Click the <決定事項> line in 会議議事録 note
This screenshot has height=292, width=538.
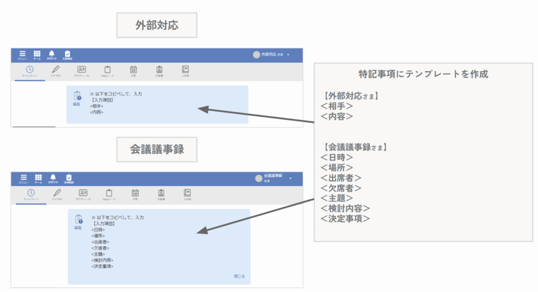pos(102,267)
